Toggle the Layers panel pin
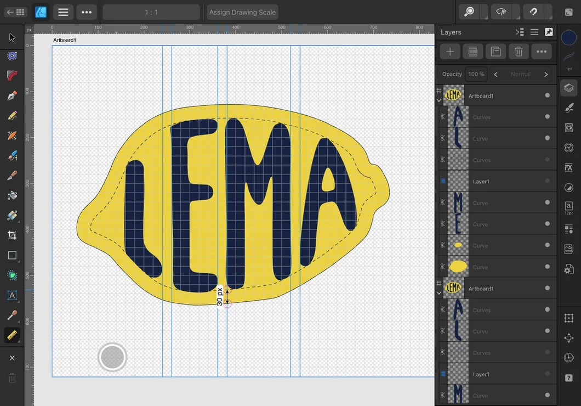Image resolution: width=581 pixels, height=406 pixels. pos(549,32)
